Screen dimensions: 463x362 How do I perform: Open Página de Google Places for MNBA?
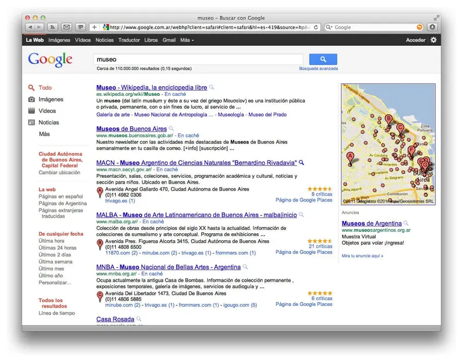tap(304, 304)
